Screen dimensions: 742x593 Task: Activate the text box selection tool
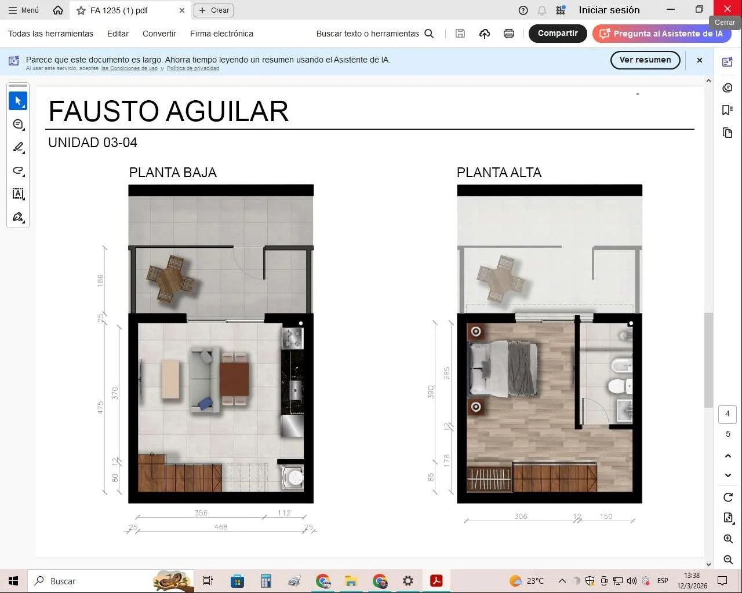[x=18, y=194]
